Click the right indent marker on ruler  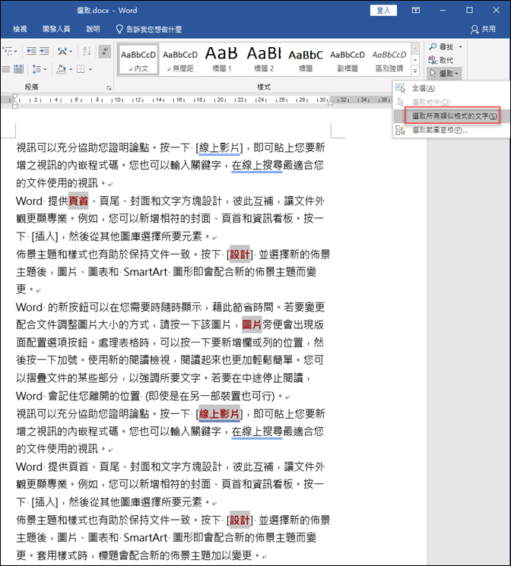click(x=330, y=103)
